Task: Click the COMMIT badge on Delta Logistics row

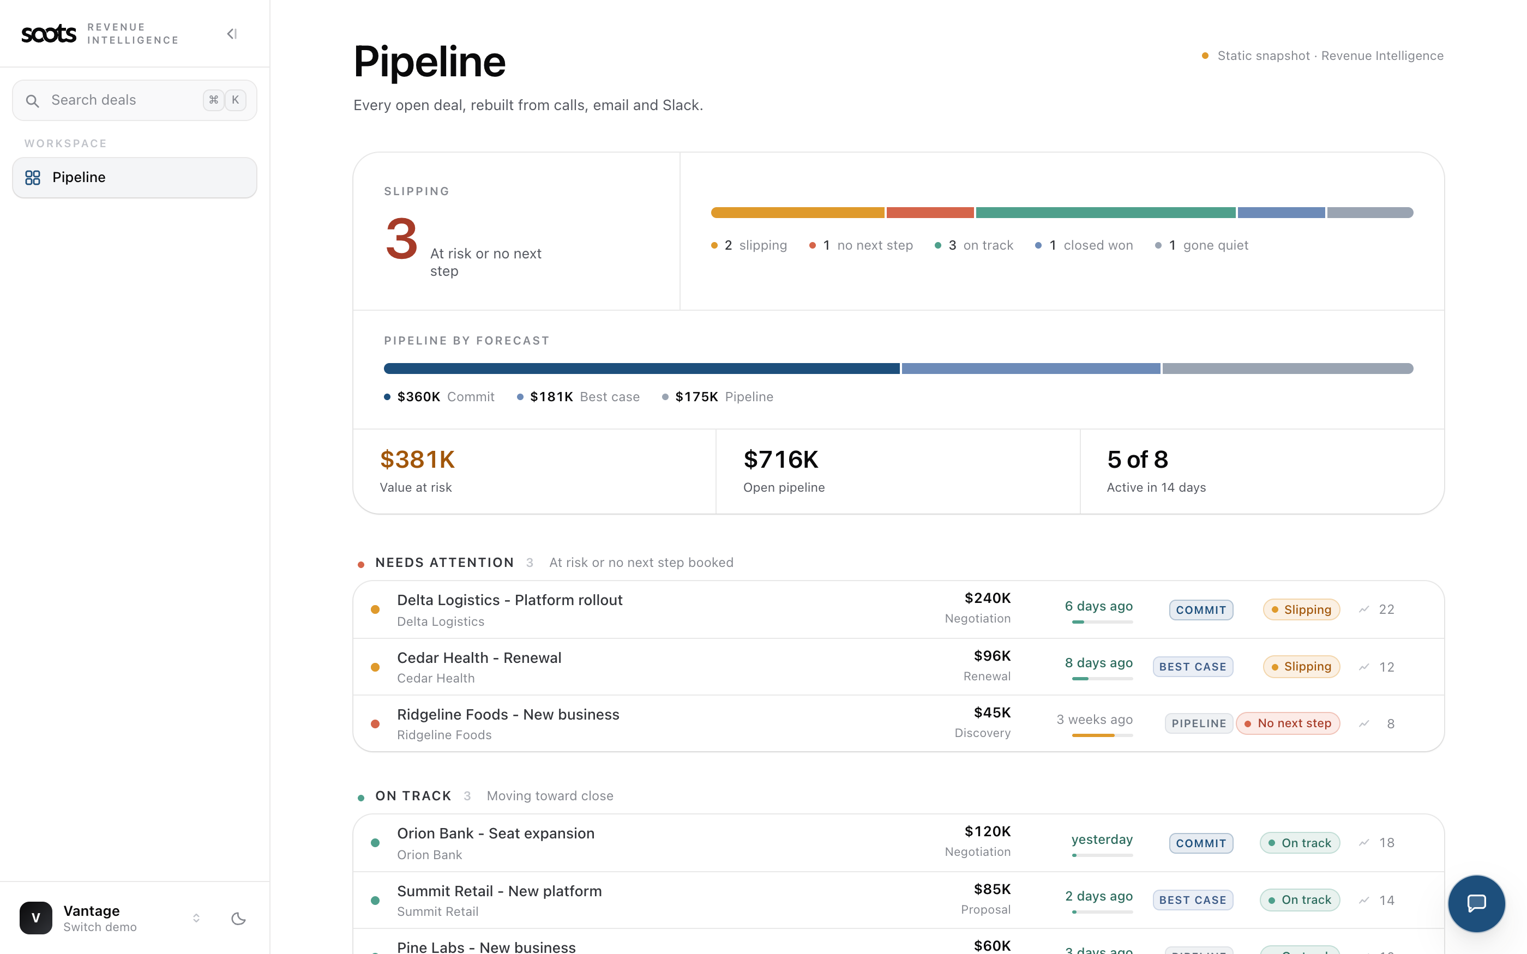Action: click(1201, 610)
